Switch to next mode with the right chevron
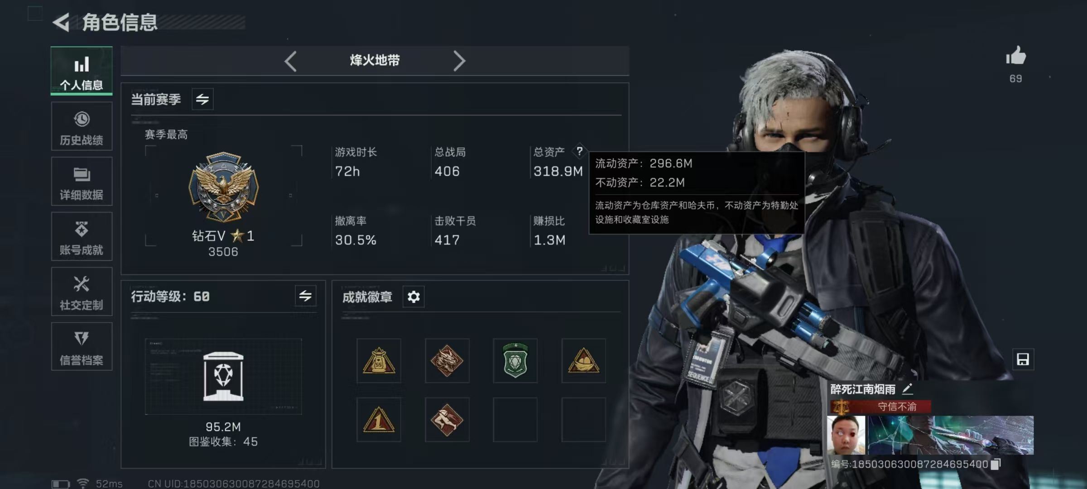This screenshot has height=489, width=1087. pyautogui.click(x=459, y=61)
